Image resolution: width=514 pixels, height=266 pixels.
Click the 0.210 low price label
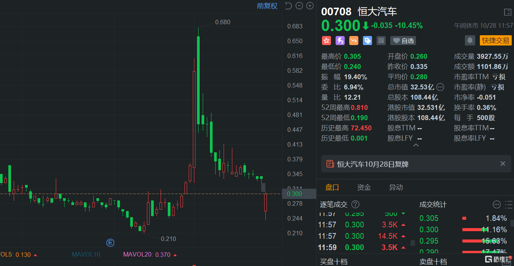(169, 239)
